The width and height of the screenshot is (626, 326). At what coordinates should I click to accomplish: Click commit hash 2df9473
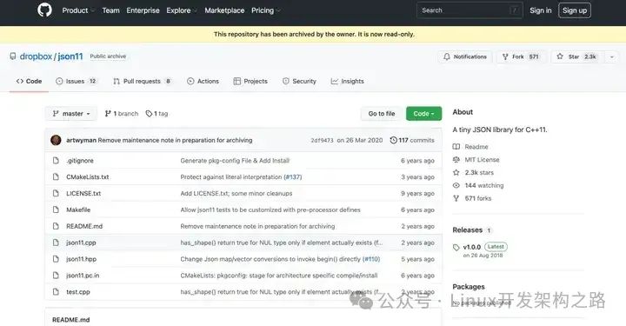(322, 140)
